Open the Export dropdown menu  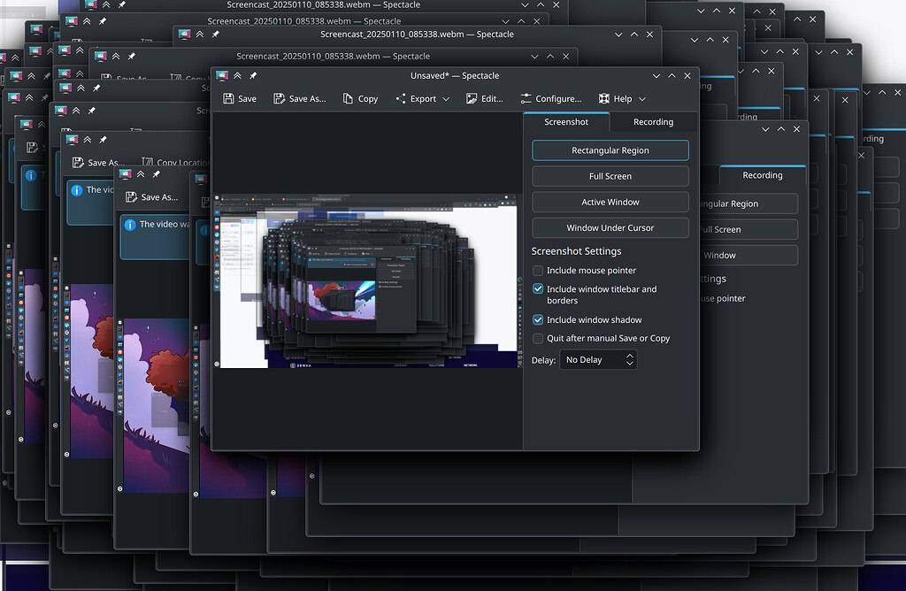(x=445, y=98)
